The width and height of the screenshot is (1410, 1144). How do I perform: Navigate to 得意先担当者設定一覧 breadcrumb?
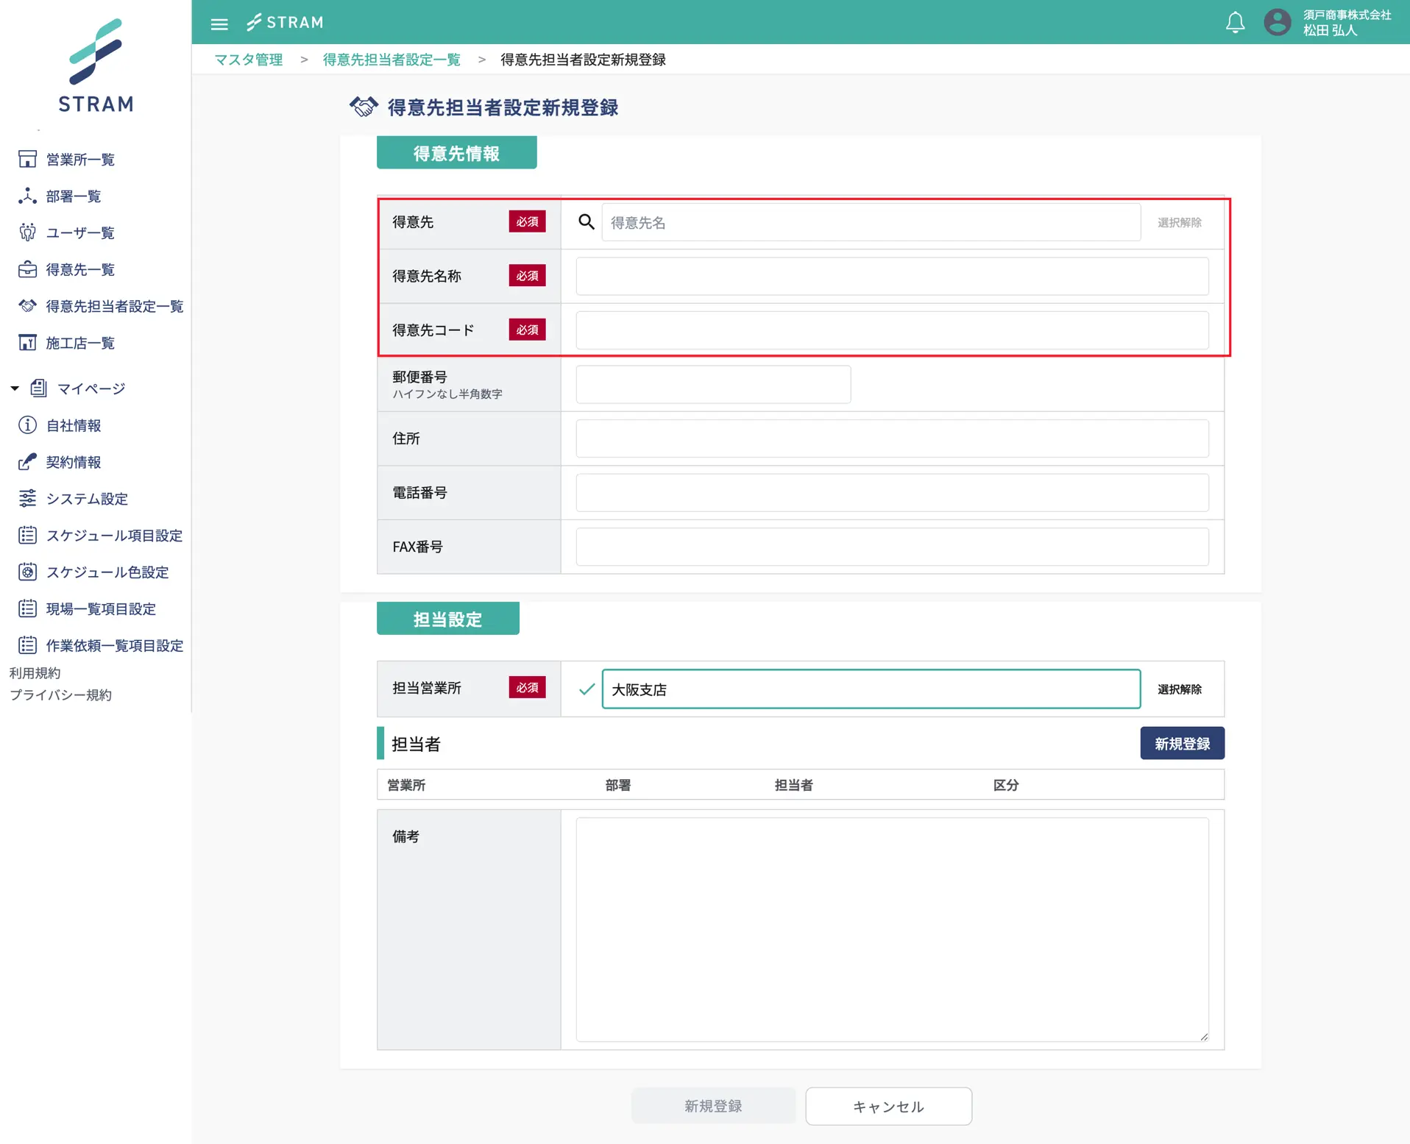pyautogui.click(x=392, y=60)
